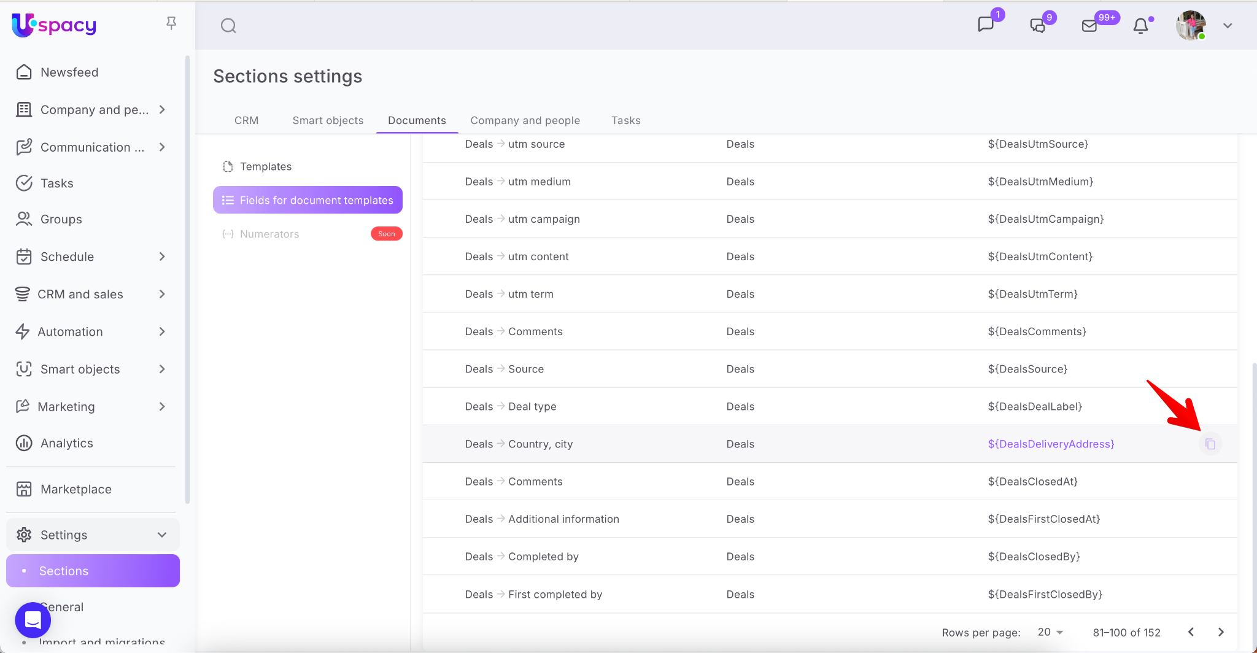Open the chat bubble icon with badge 1
The image size is (1257, 653).
[986, 25]
